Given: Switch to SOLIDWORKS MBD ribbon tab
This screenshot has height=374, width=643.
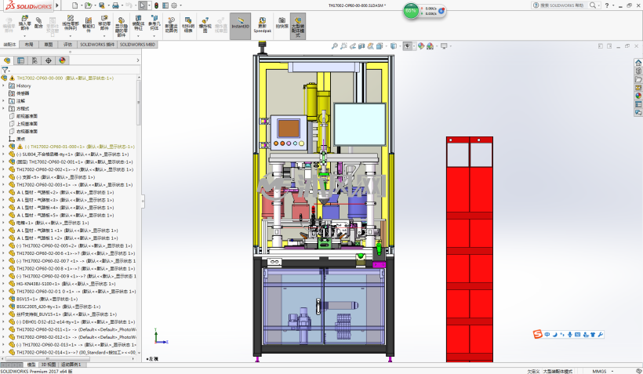Looking at the screenshot, I should [138, 44].
